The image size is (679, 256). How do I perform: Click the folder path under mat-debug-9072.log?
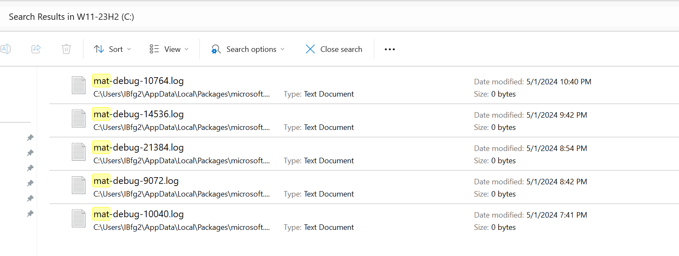pos(181,194)
